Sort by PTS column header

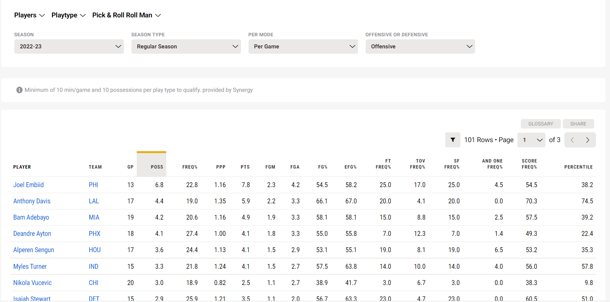[x=245, y=167]
